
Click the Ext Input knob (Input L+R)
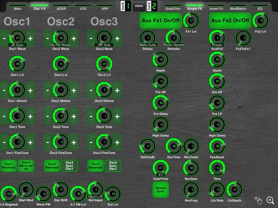coord(95,190)
